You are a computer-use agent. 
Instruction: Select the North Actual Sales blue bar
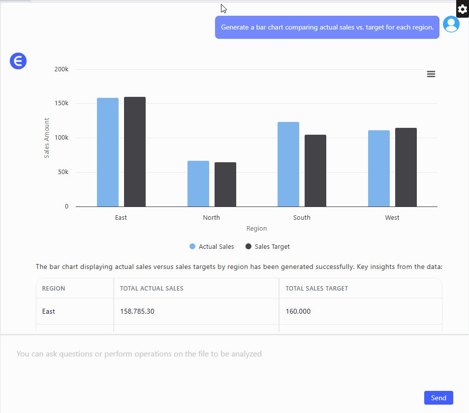(x=198, y=184)
